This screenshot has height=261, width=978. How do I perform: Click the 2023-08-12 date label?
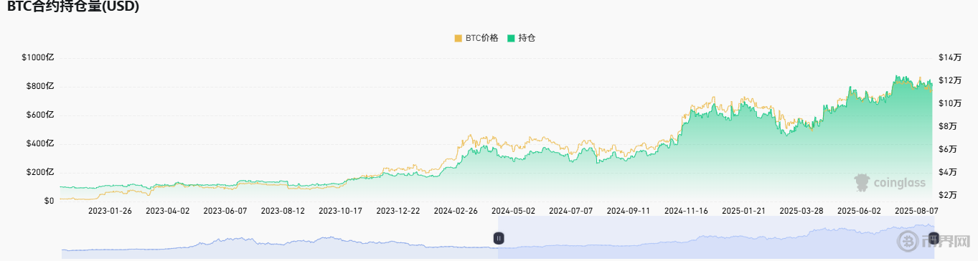coord(283,212)
